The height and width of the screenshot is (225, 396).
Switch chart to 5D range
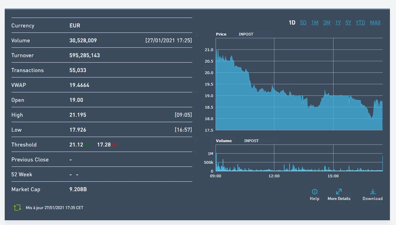[303, 22]
